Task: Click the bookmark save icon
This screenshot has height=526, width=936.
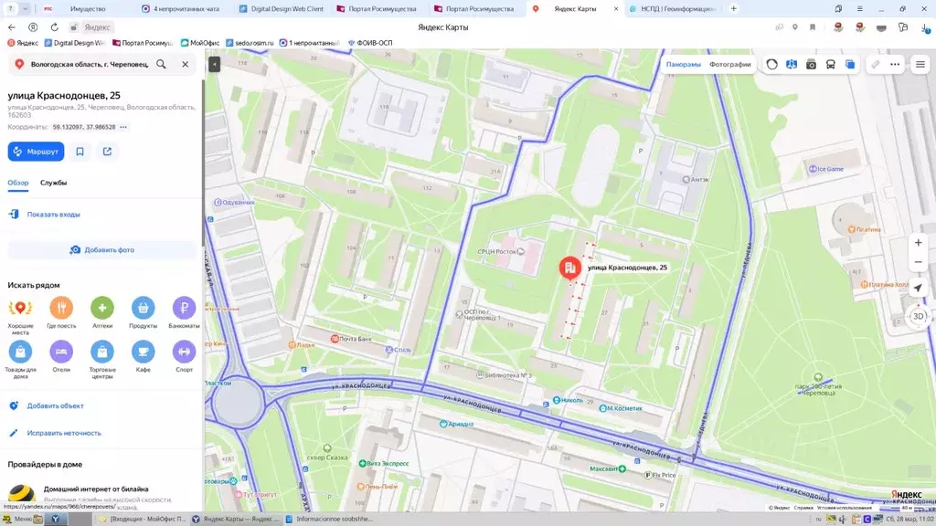Action: pyautogui.click(x=80, y=152)
